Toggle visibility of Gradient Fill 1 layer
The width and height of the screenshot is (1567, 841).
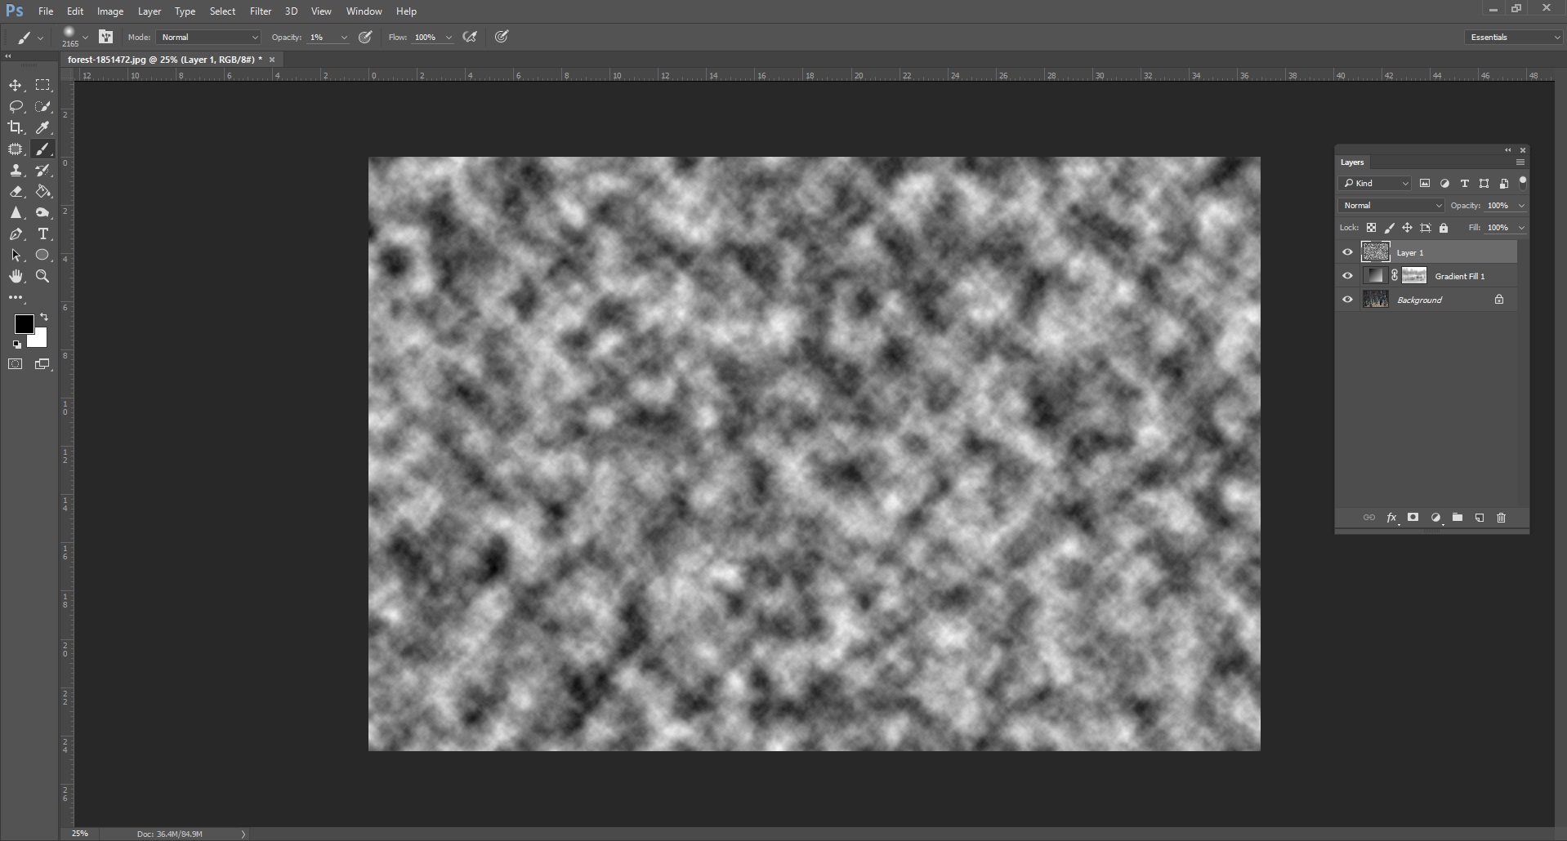tap(1347, 276)
